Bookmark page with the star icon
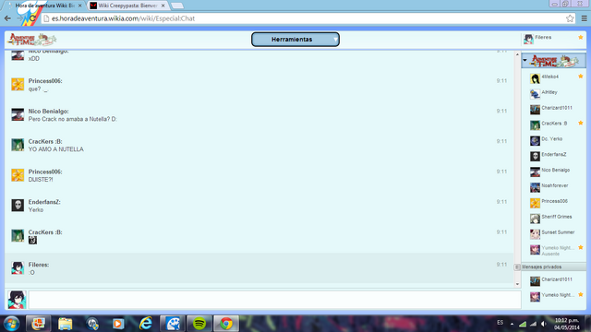 pos(570,18)
